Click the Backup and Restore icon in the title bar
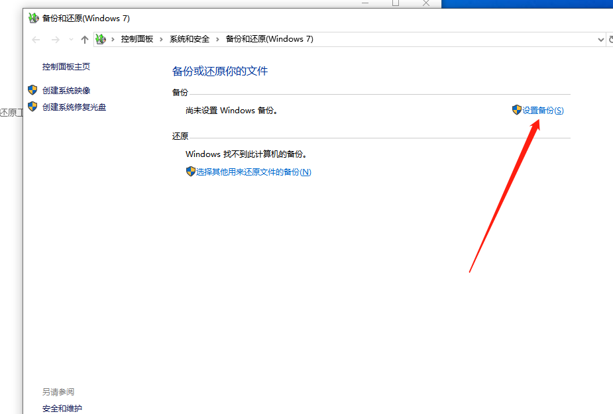613x414 pixels. 33,18
